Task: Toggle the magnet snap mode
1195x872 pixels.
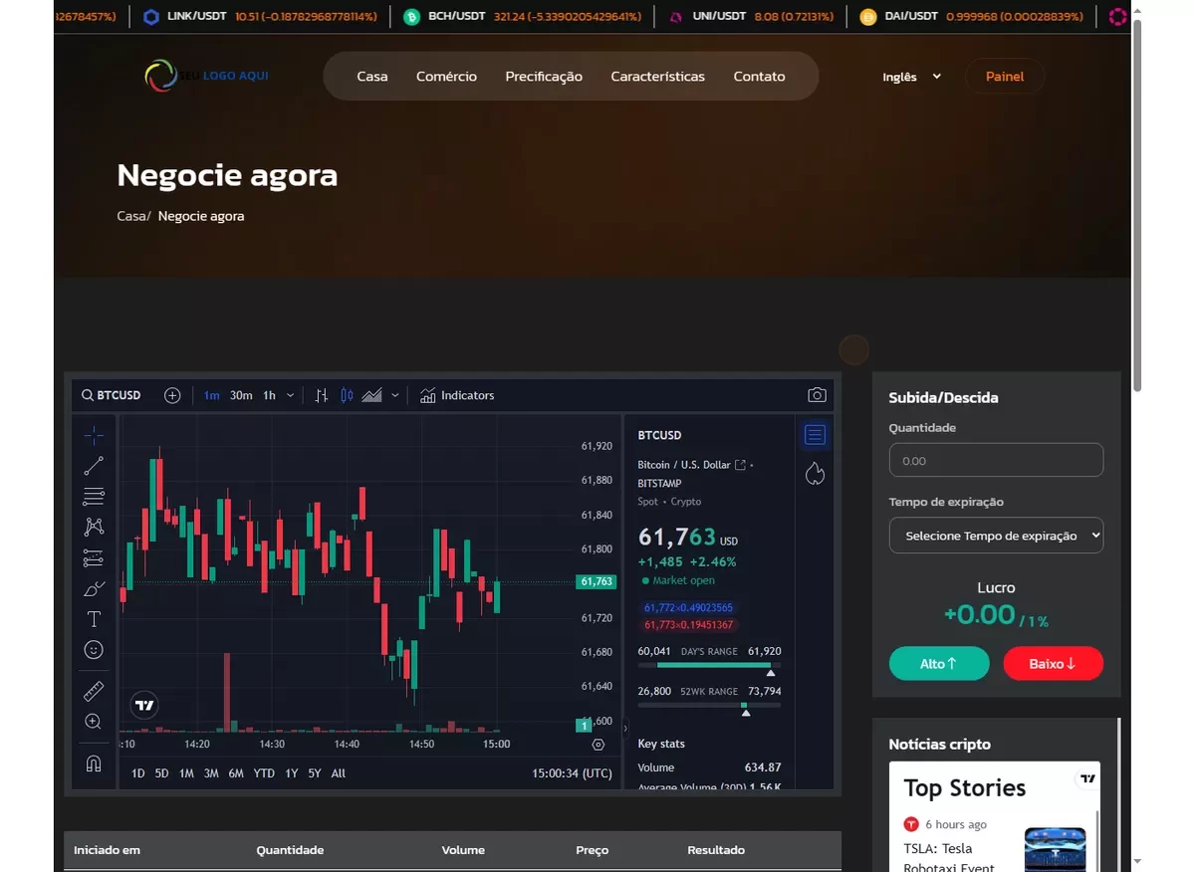Action: coord(94,763)
